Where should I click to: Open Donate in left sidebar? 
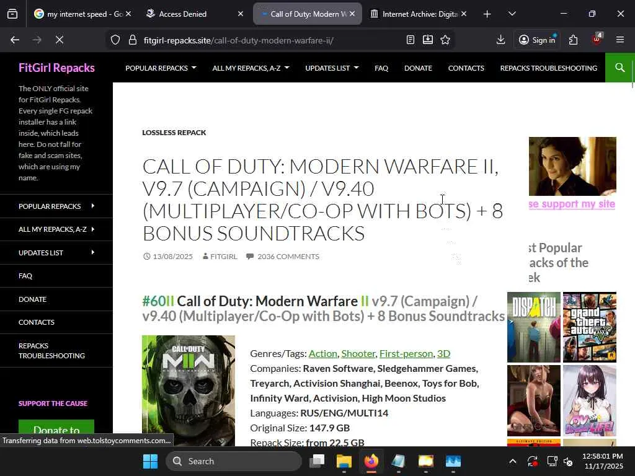32,299
